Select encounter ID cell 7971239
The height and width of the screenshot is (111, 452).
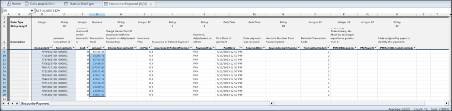click(42, 83)
